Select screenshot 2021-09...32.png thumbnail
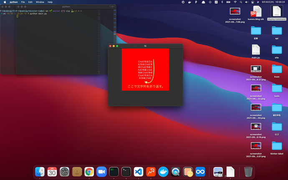Image resolution: width=288 pixels, height=180 pixels. click(x=256, y=88)
